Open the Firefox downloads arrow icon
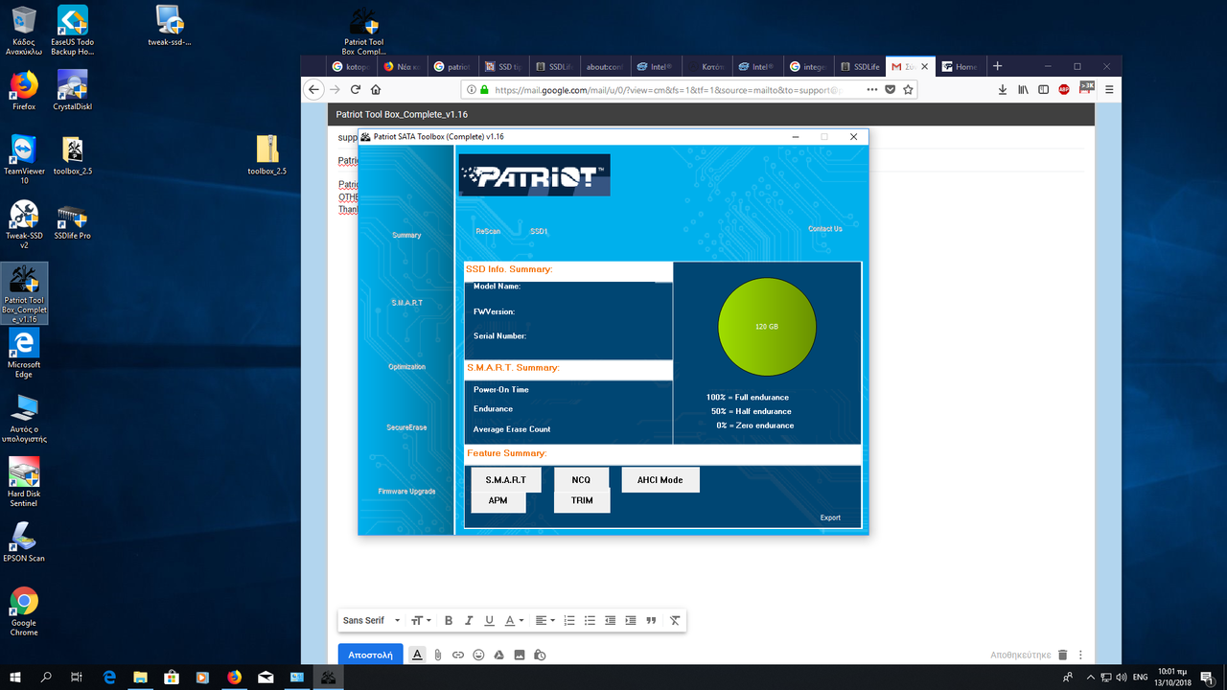Screen dimensions: 1227x690 coord(1003,89)
